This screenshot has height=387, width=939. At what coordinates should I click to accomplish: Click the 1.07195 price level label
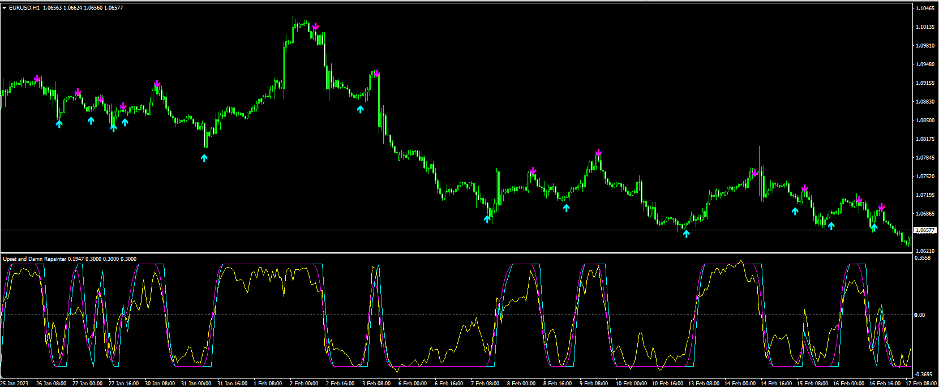coord(925,195)
